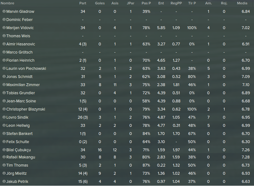Sort by Asis column header
Screen dimensions: 254x186
point(115,3)
